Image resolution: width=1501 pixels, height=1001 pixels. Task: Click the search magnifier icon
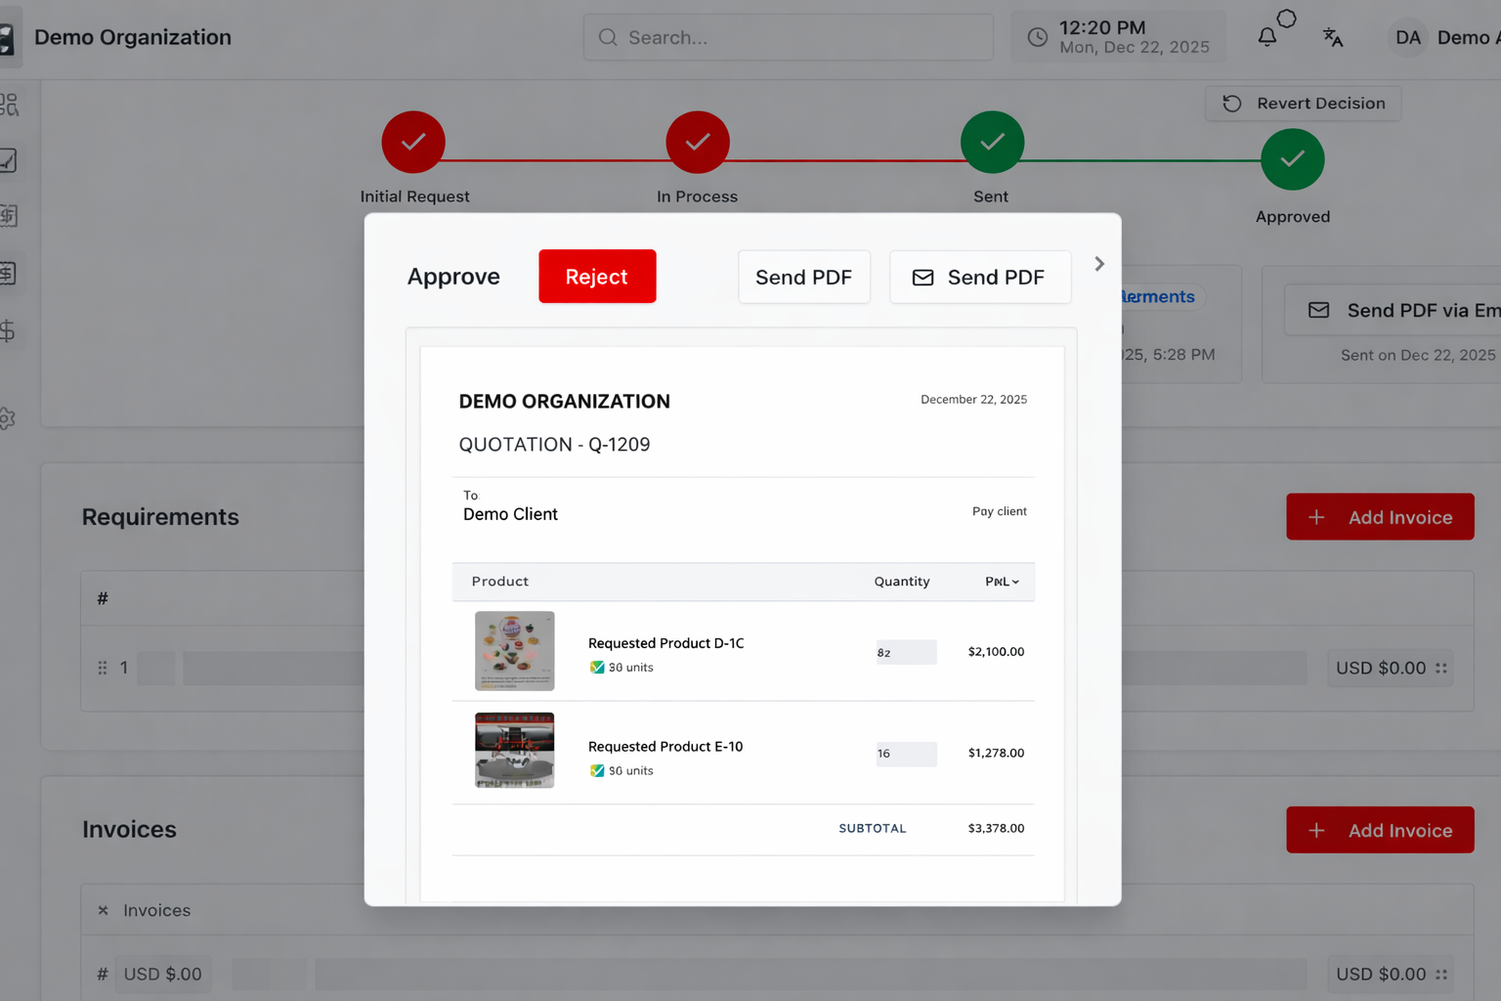tap(608, 37)
